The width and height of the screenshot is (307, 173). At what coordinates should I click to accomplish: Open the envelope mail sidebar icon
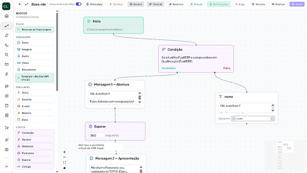click(7, 64)
